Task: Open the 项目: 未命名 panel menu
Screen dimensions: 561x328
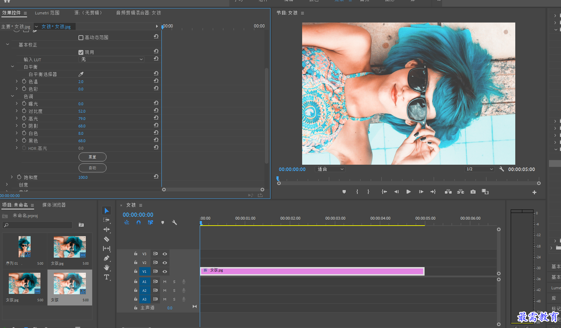Action: click(32, 205)
